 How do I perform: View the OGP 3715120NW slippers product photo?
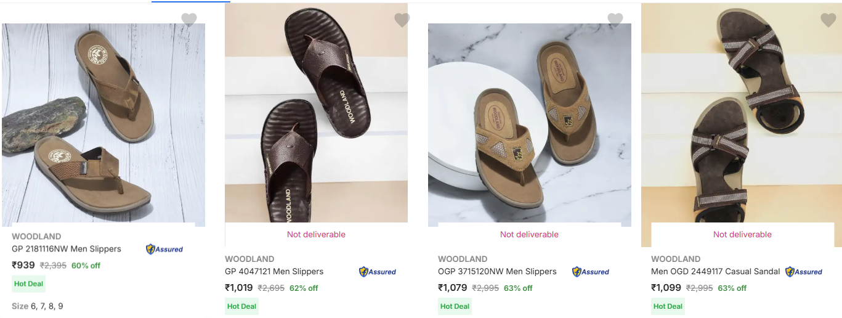[530, 124]
